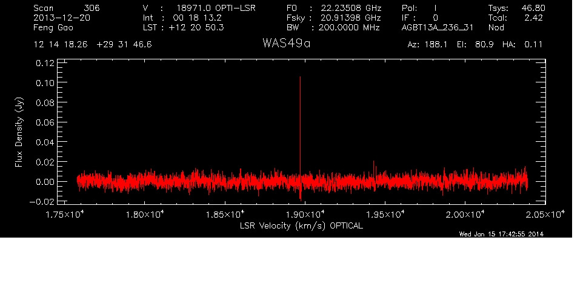Click the bandwidth 200.0000 MHz
The image size is (583, 297).
349,27
